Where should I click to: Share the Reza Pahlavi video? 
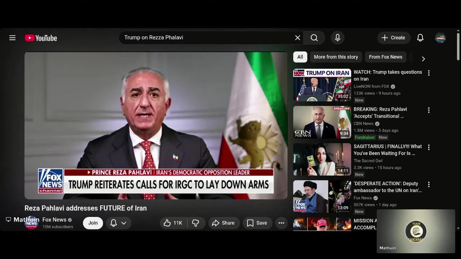tap(223, 223)
